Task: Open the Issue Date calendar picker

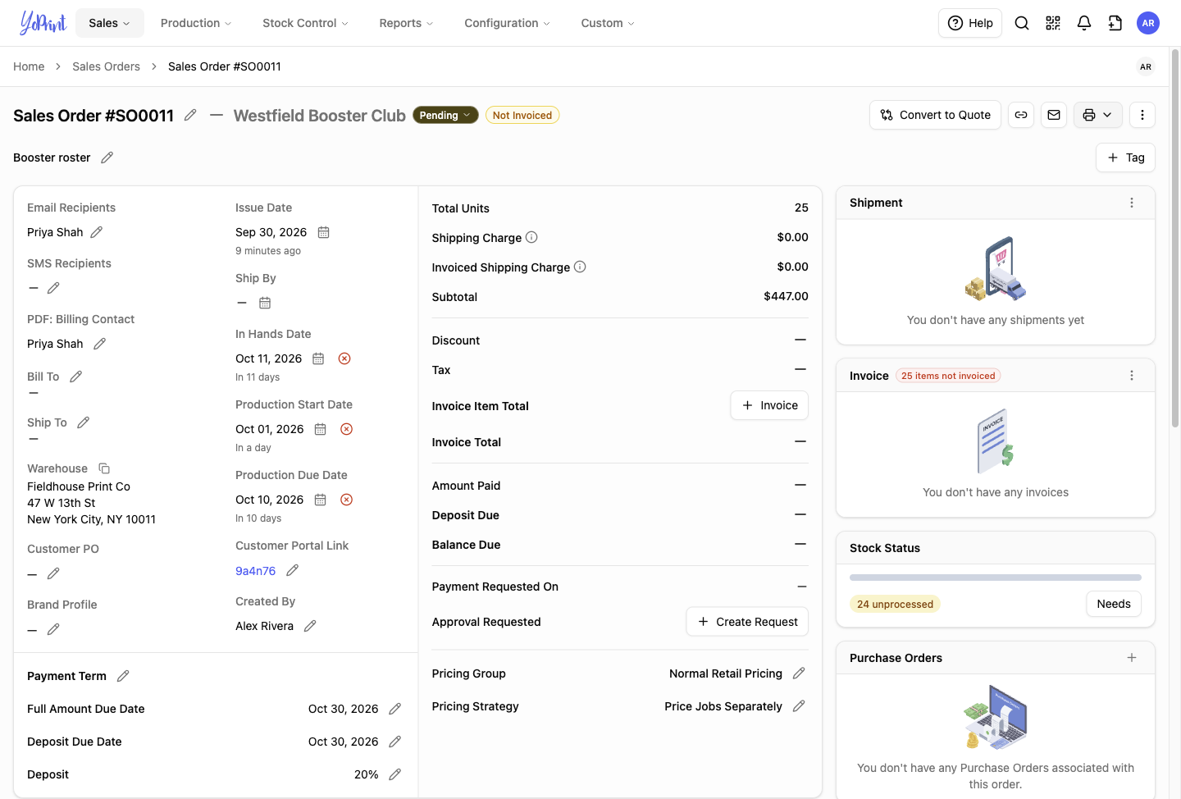Action: [324, 232]
